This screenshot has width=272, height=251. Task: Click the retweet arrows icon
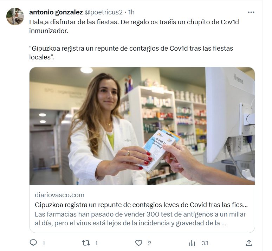click(86, 243)
